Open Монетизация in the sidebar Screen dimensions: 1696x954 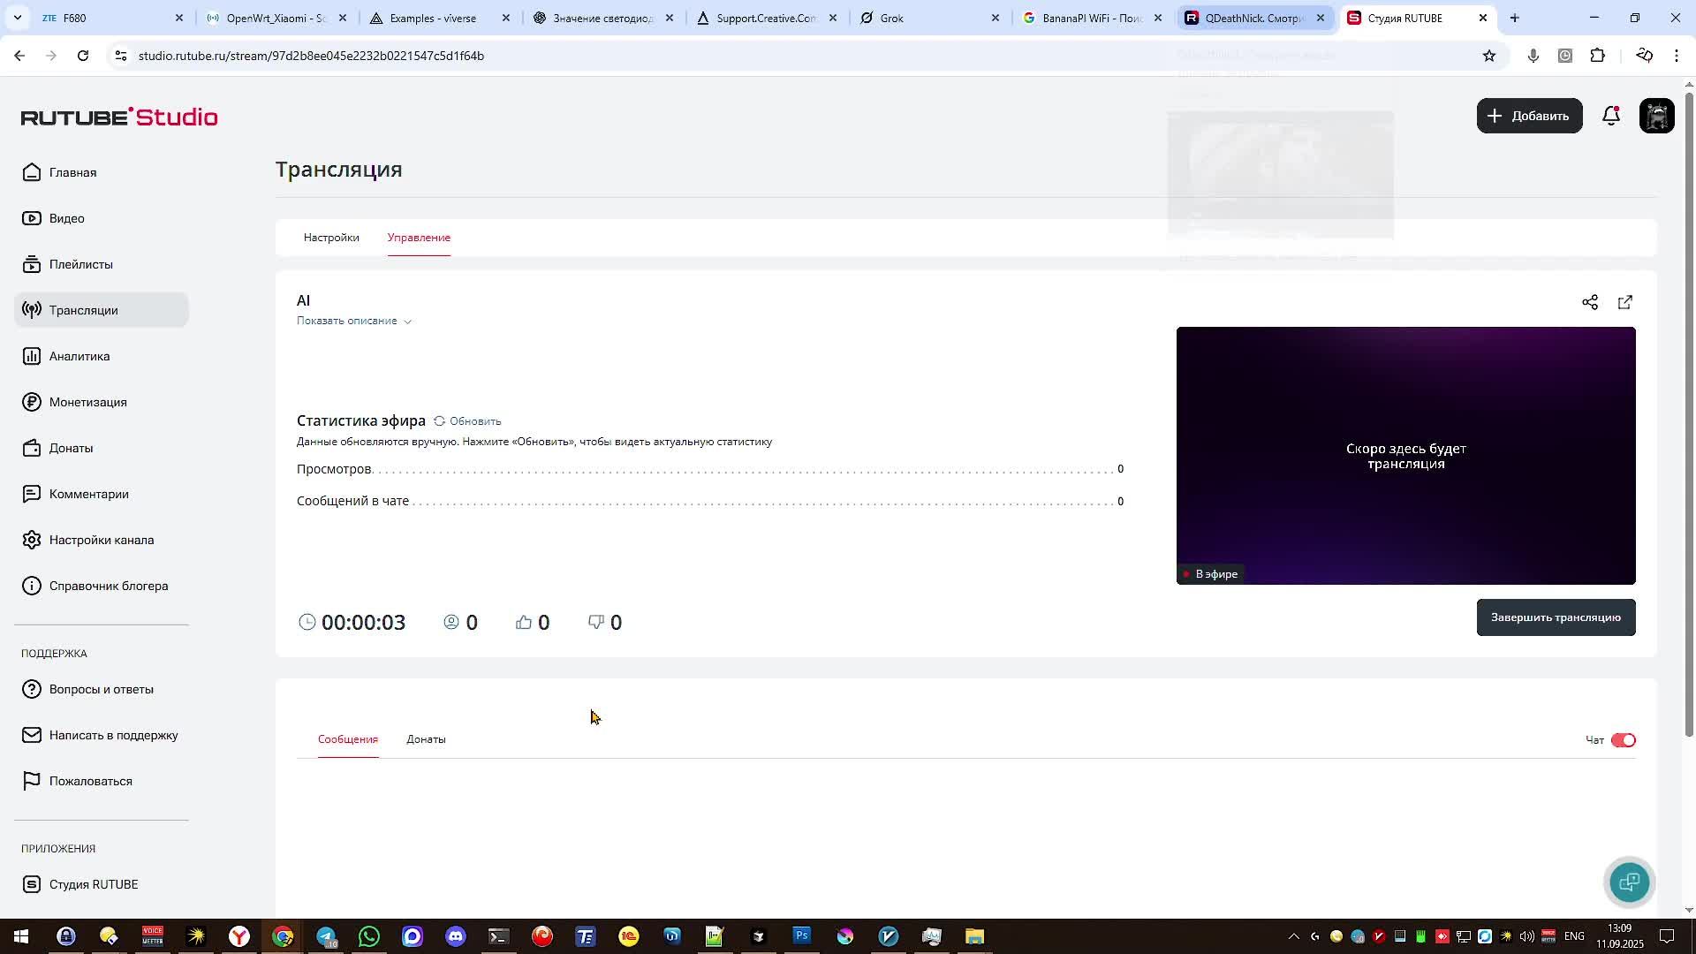87,402
